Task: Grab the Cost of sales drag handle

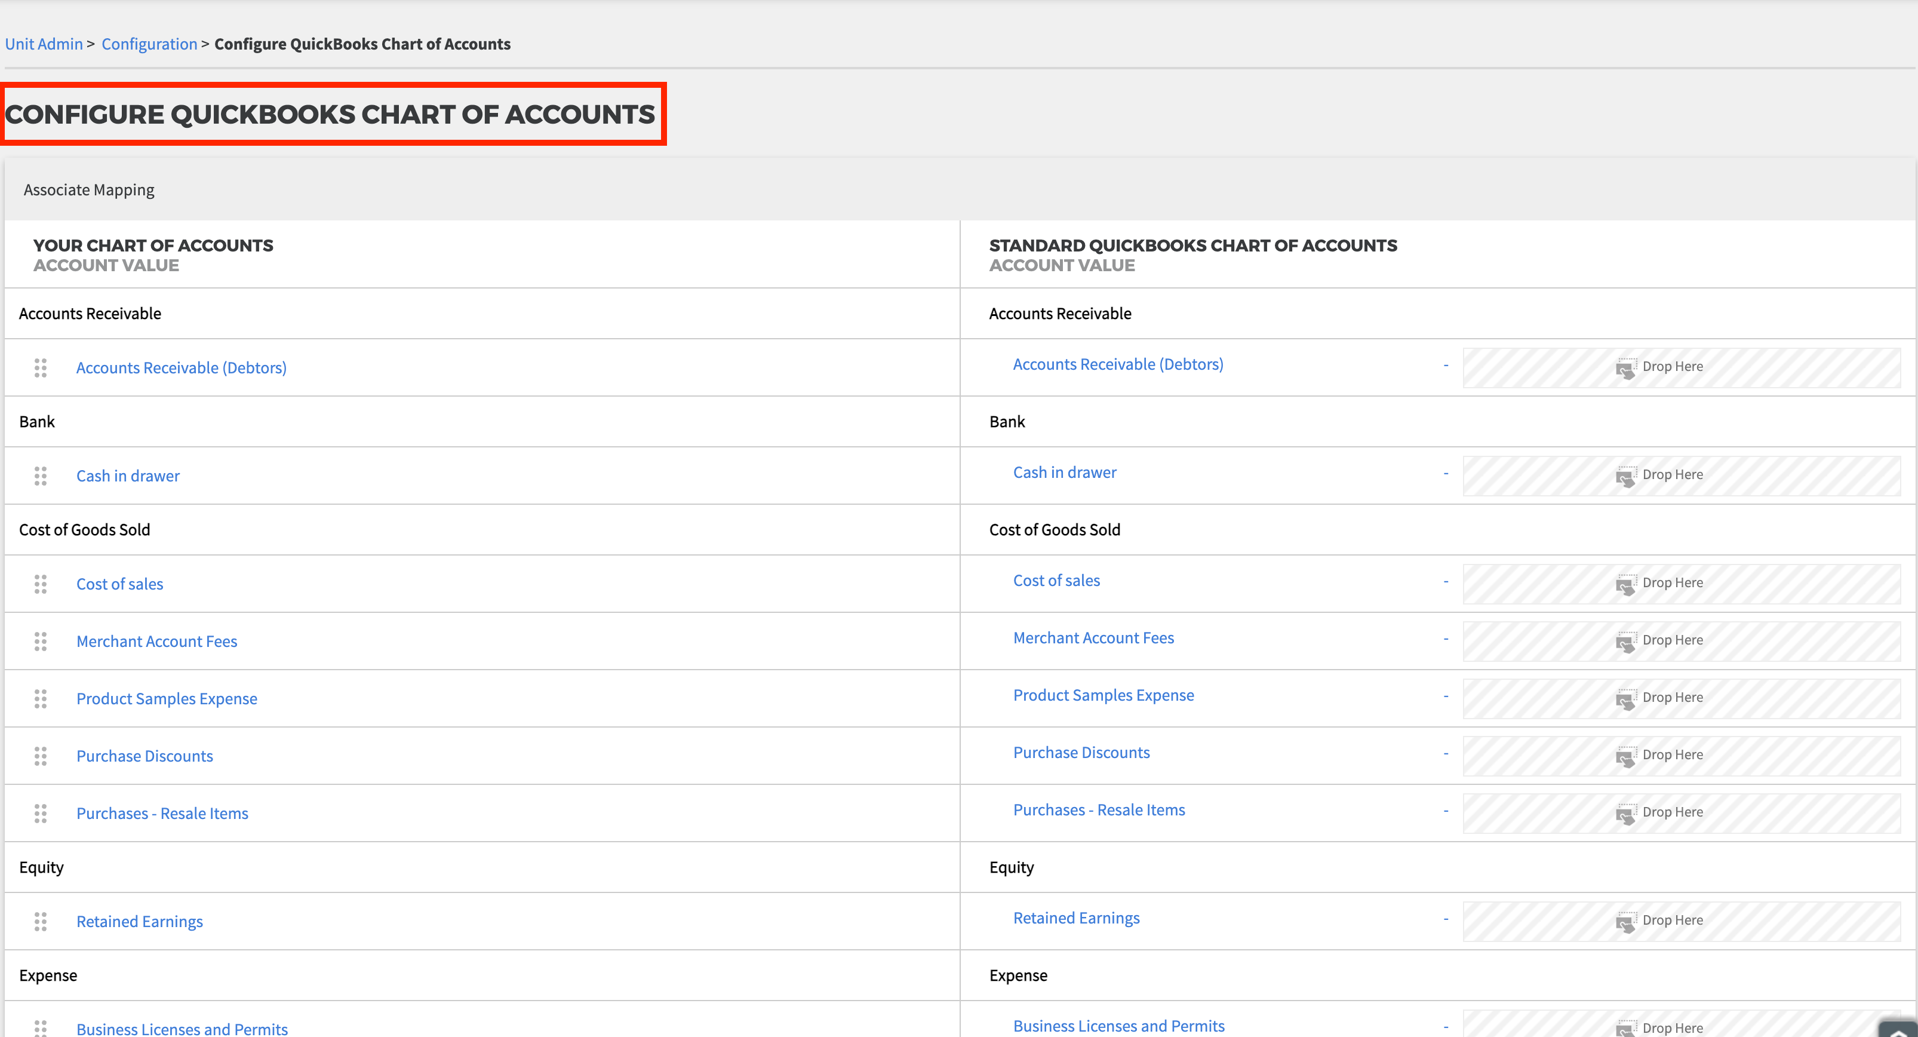Action: pyautogui.click(x=40, y=584)
